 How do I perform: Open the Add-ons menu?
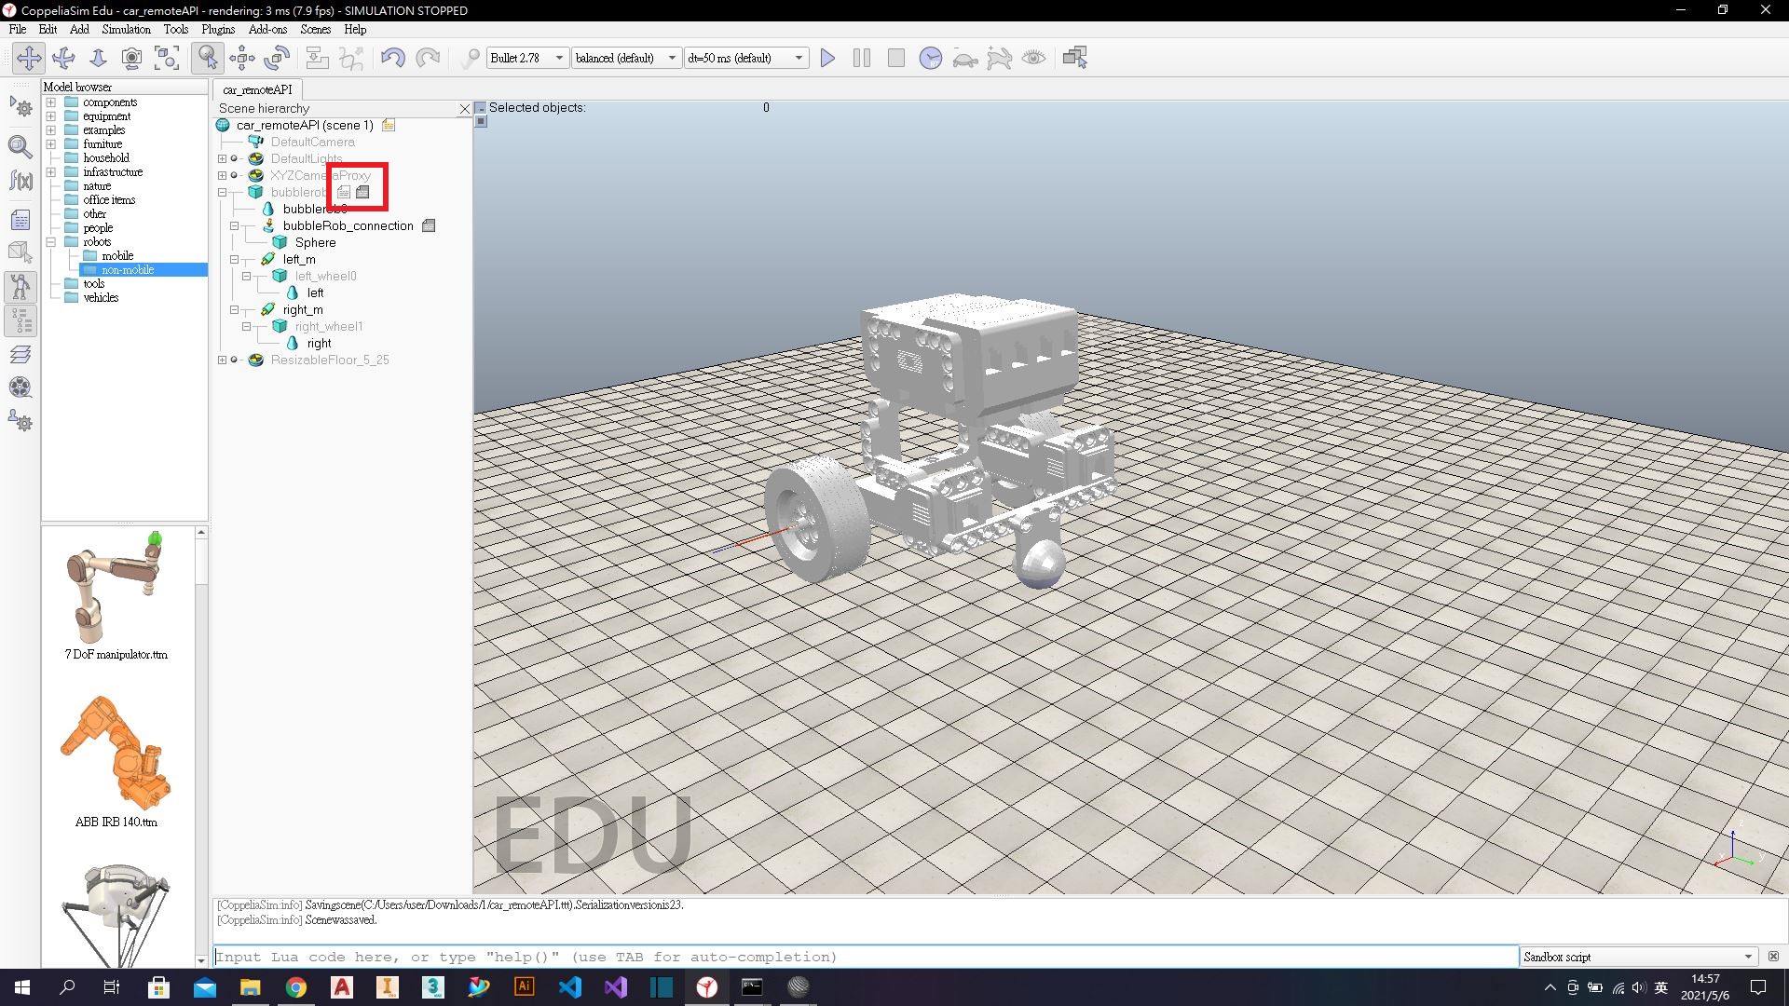(x=267, y=29)
